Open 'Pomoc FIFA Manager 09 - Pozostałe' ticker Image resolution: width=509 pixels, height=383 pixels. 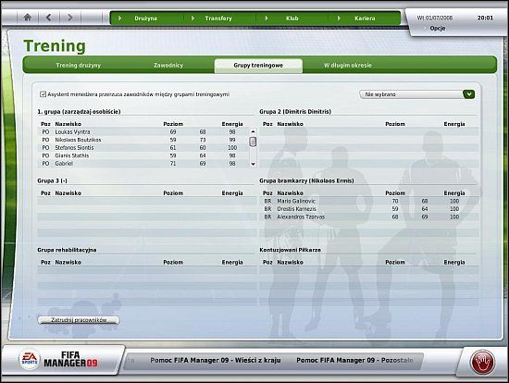point(354,360)
